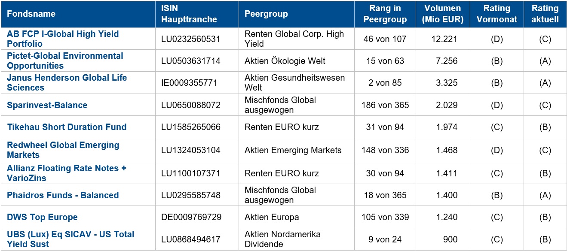
Task: Click the Rating aktuell column header
Action: [545, 14]
